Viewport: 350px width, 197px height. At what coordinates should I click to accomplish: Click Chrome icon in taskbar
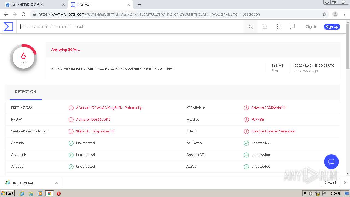(49, 193)
